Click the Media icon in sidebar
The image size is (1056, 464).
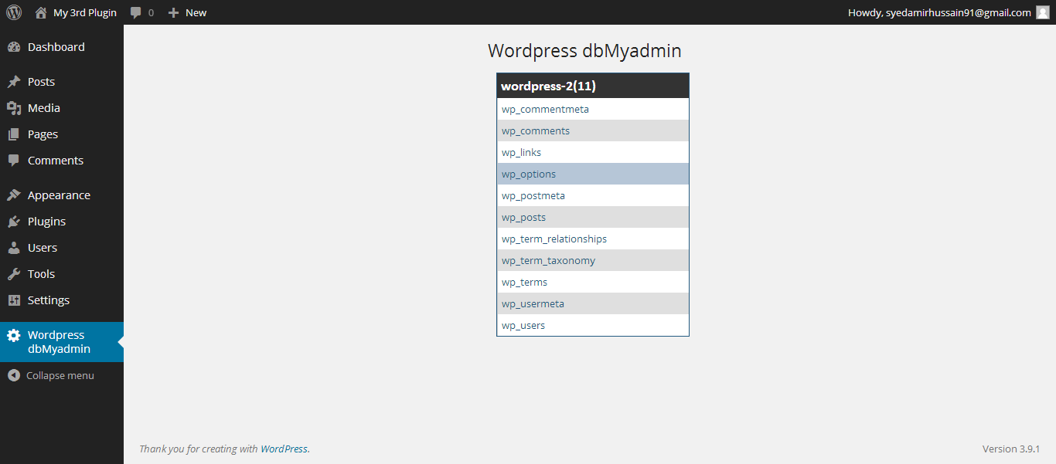(x=14, y=108)
